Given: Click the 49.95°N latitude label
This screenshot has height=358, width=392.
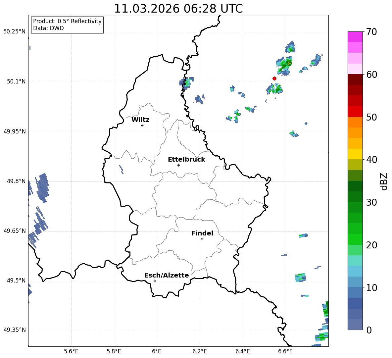Looking at the screenshot, I should (x=15, y=131).
